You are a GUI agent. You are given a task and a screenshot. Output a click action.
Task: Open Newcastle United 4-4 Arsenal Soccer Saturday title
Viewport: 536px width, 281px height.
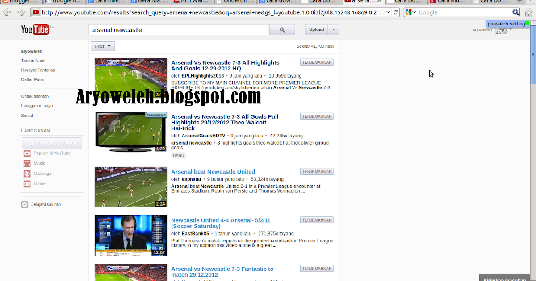click(x=221, y=223)
